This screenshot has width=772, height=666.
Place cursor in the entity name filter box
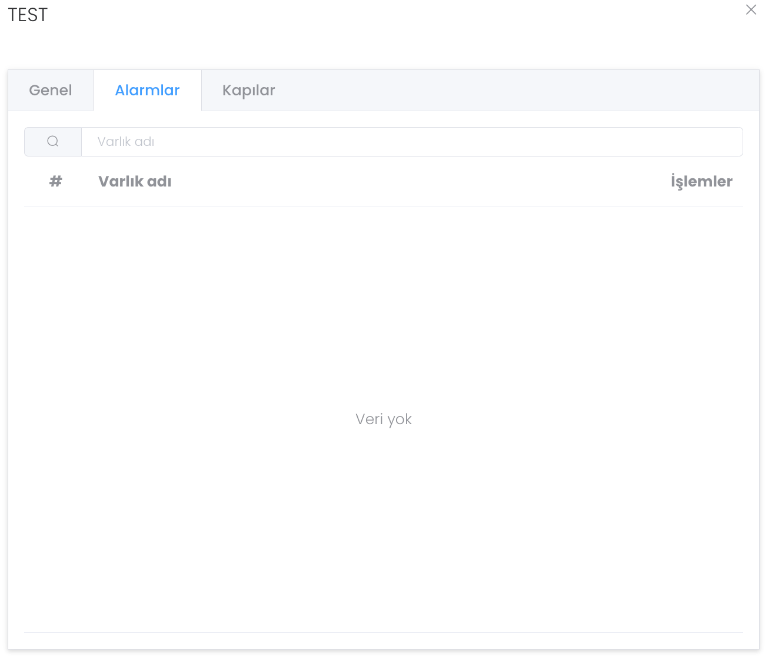click(412, 142)
